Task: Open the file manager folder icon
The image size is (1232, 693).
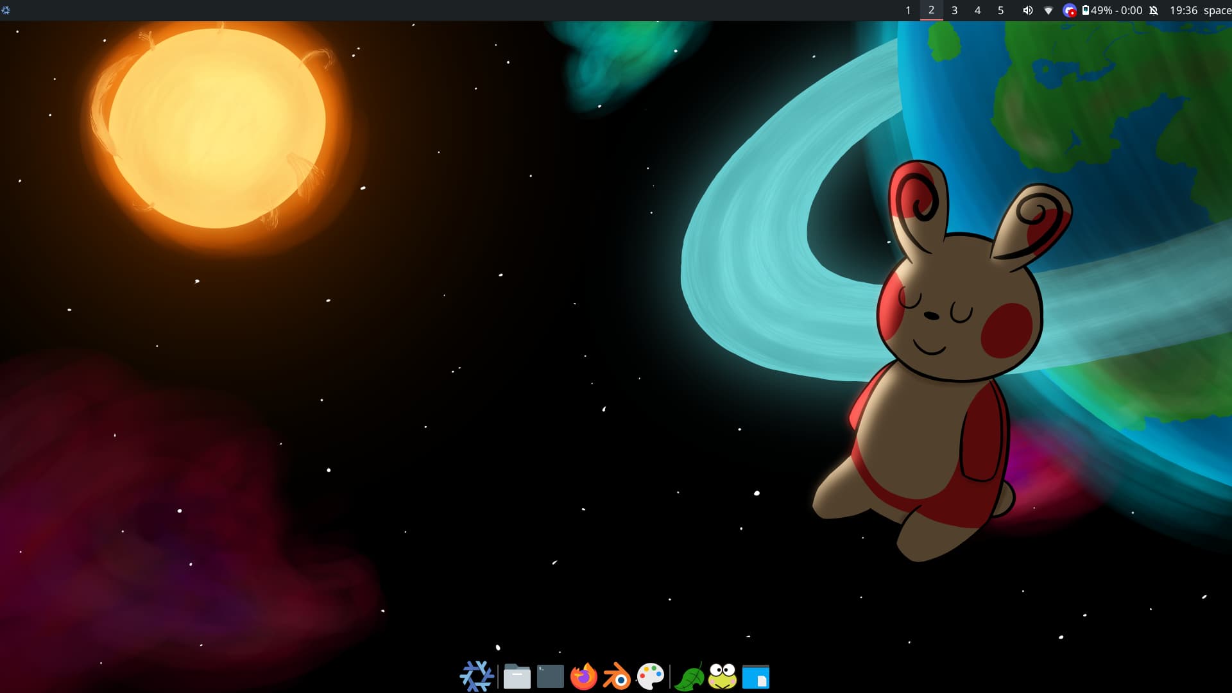Action: [x=517, y=676]
